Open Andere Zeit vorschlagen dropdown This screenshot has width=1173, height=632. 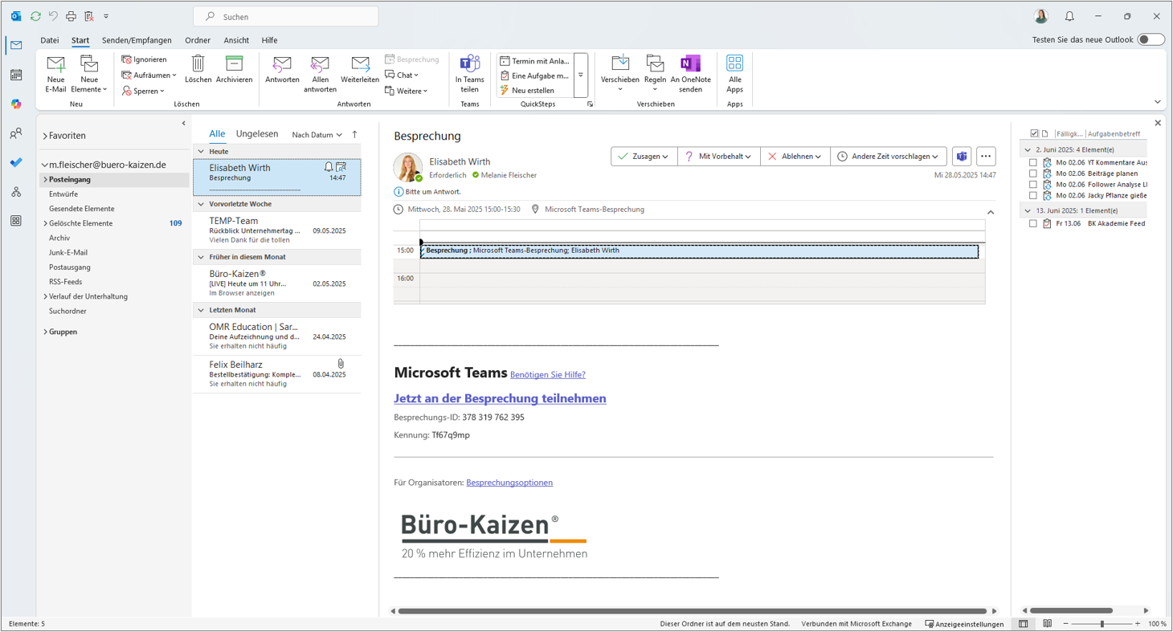tap(888, 157)
